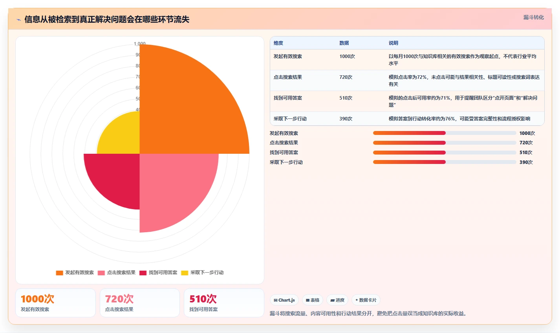The image size is (560, 333).
Task: Click the 进度 chip icon
Action: [x=333, y=300]
